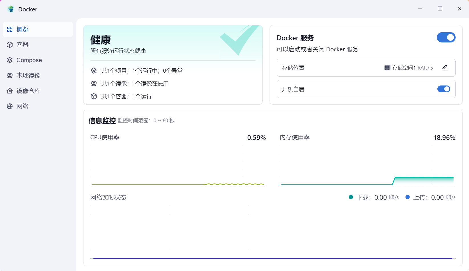Click 所有服务运行状态健康 text
The height and width of the screenshot is (271, 469).
[118, 51]
